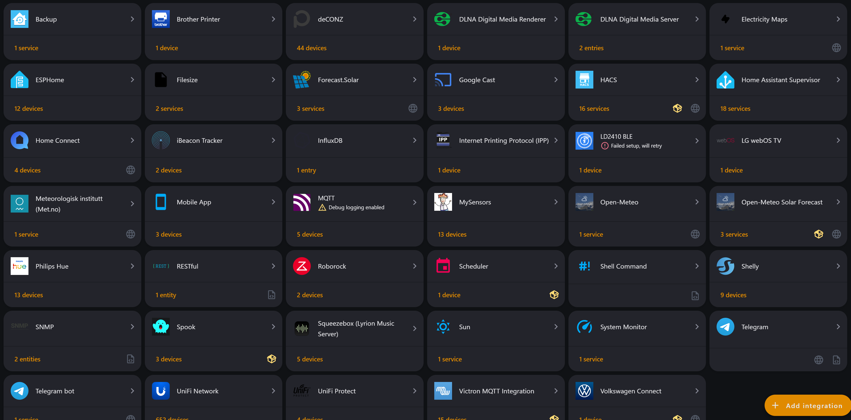The image size is (851, 420).
Task: Click the custom integration box icon on HACS
Action: (x=677, y=109)
